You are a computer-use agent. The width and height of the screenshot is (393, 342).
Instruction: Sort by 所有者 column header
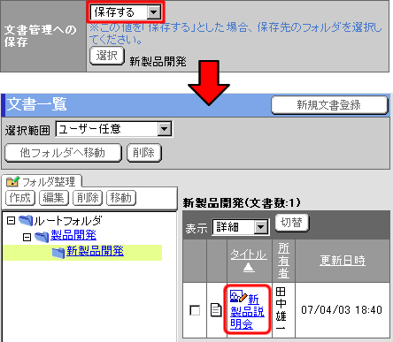283,261
